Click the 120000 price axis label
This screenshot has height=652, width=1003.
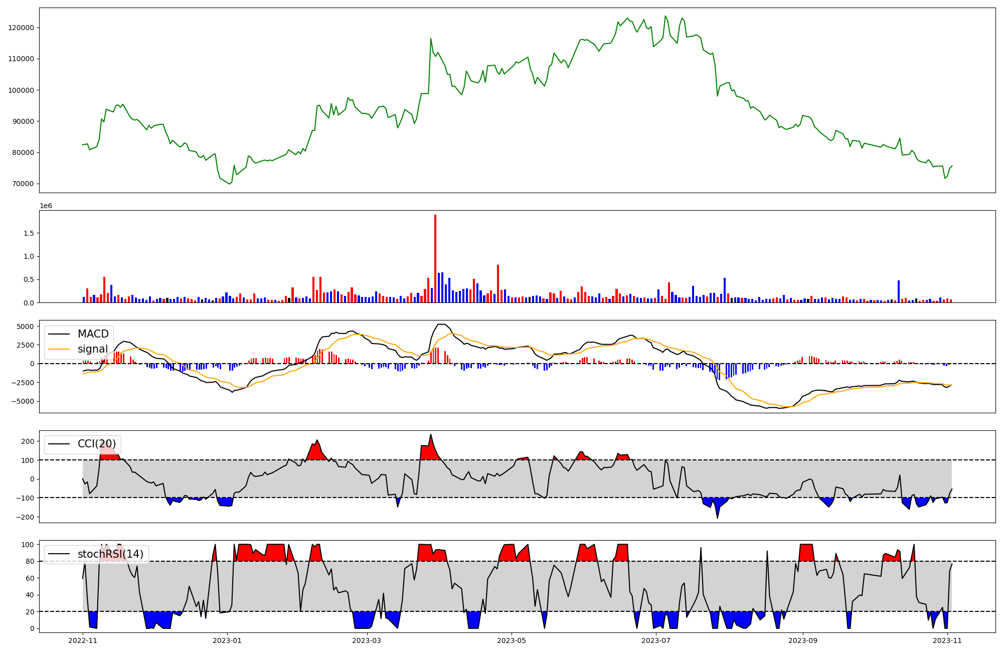(21, 28)
